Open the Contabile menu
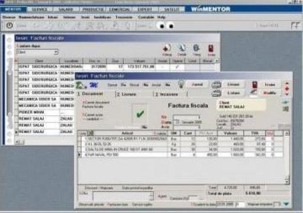The width and height of the screenshot is (303, 213). [x=146, y=17]
